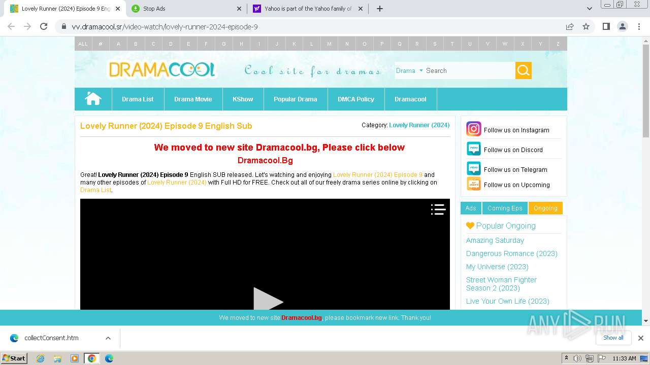The width and height of the screenshot is (650, 365).
Task: Filter dramas by the ALL index
Action: coord(83,44)
